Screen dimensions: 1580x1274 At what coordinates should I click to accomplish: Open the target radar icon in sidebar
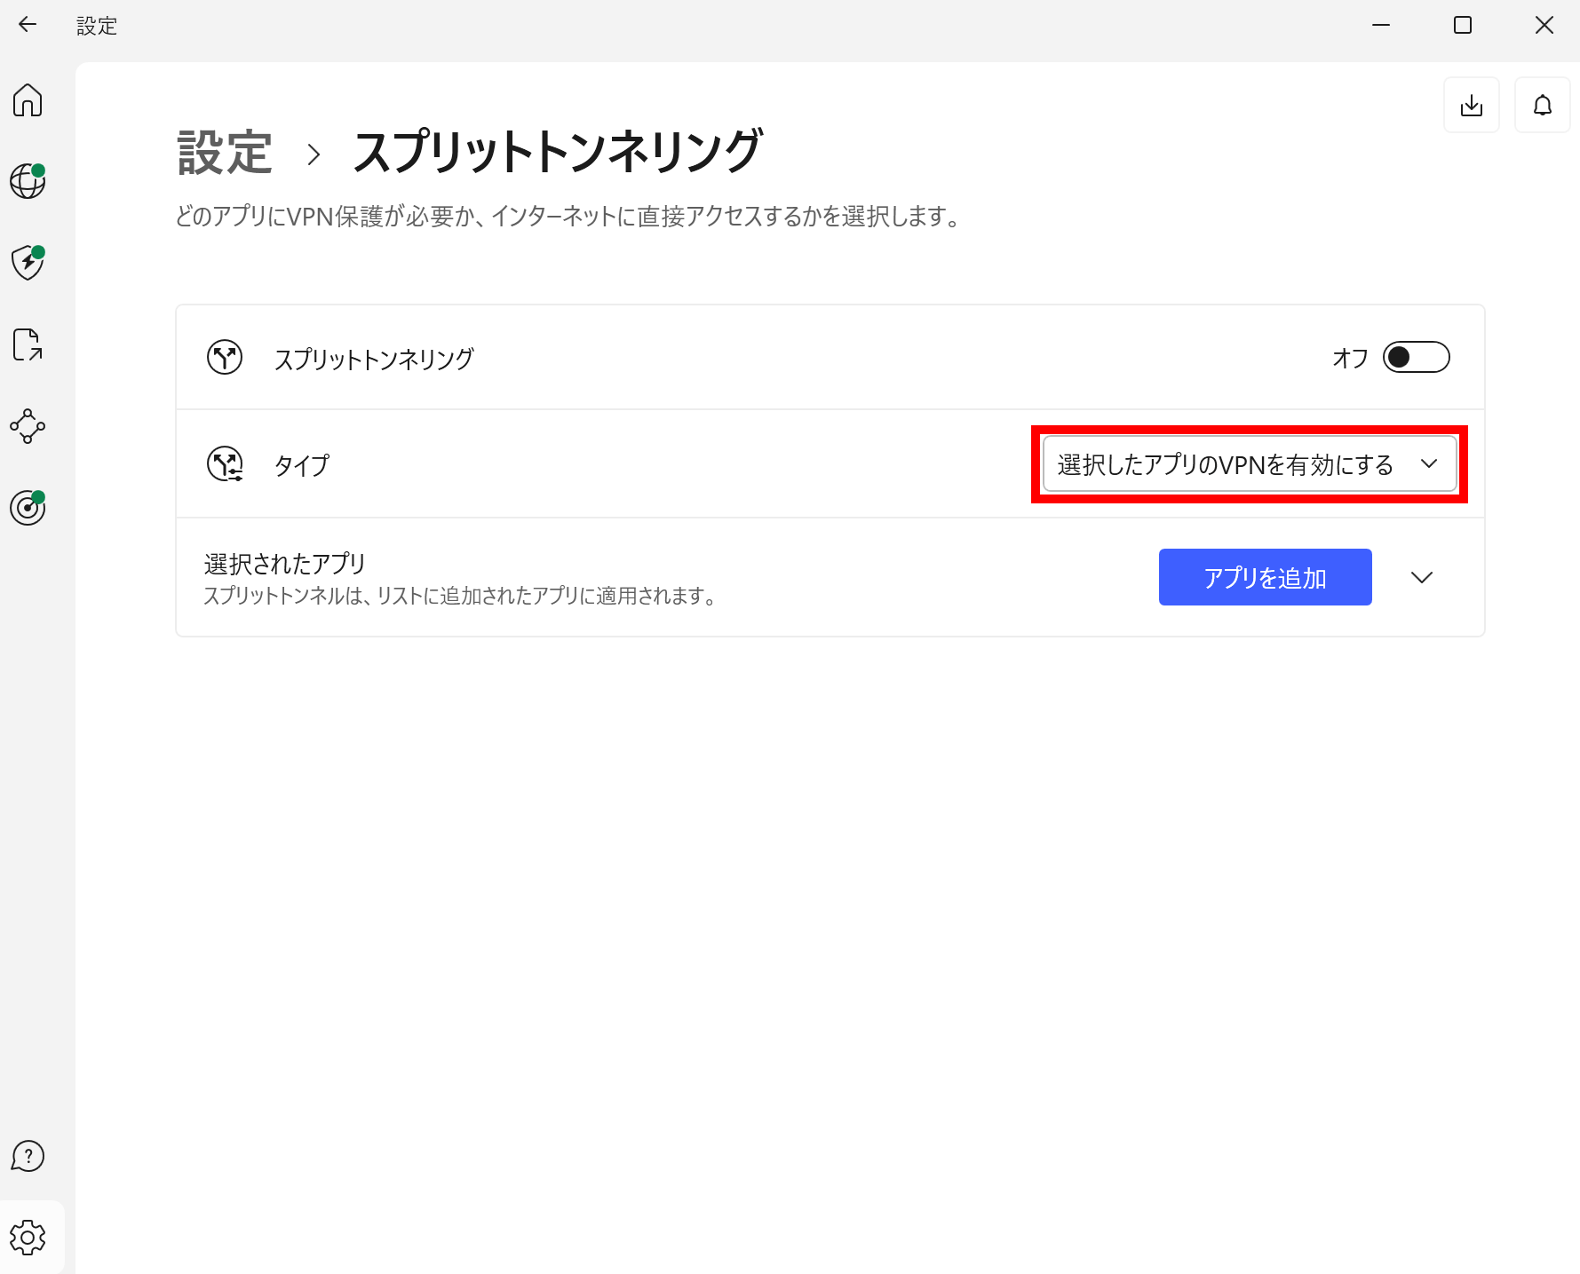coord(28,508)
